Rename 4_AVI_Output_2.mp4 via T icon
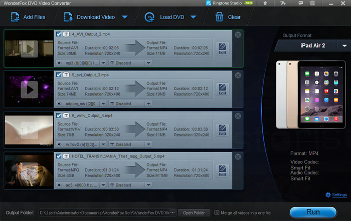 coord(66,34)
